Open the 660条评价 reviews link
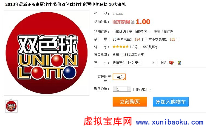The width and height of the screenshot is (207, 129). [x=151, y=47]
